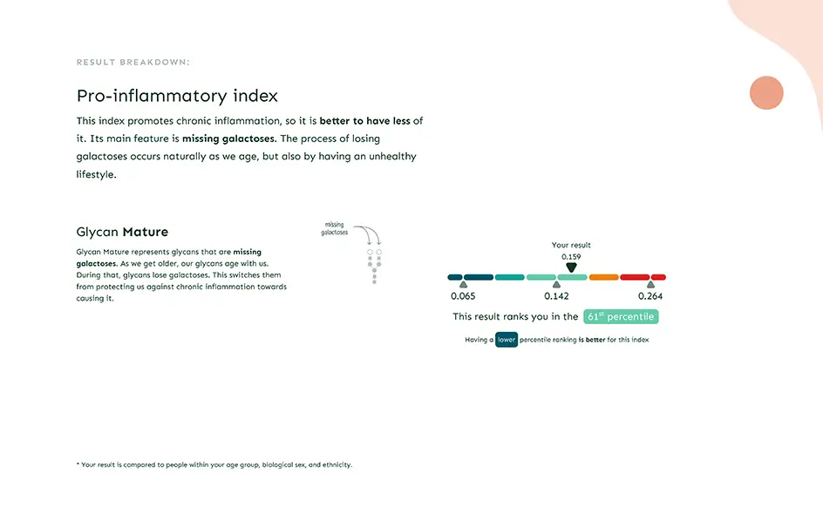
Task: Click the 0.159 result value
Action: tap(571, 256)
